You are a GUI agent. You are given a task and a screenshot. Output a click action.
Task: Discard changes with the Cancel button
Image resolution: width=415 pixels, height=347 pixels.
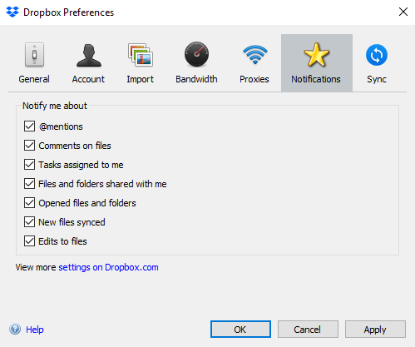[x=308, y=330]
